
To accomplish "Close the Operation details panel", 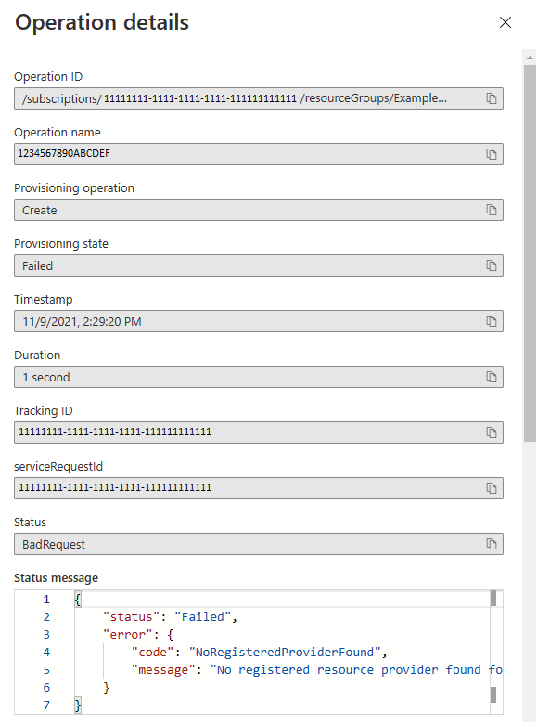I will pos(505,22).
